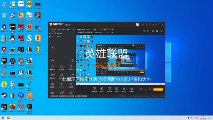Select the 全屏 1 source row
The width and height of the screenshot is (213, 120).
tap(62, 37)
